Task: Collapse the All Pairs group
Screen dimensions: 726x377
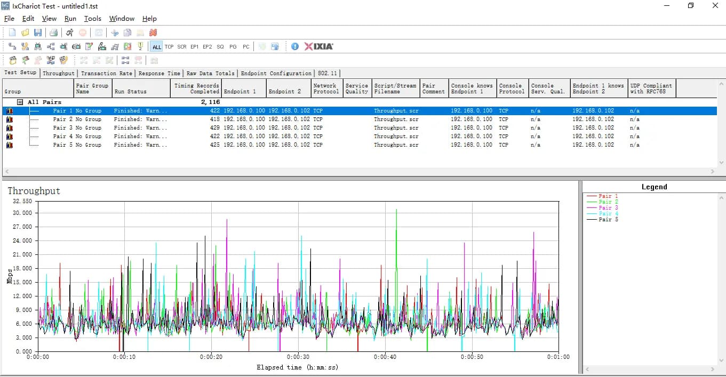Action: click(x=20, y=102)
